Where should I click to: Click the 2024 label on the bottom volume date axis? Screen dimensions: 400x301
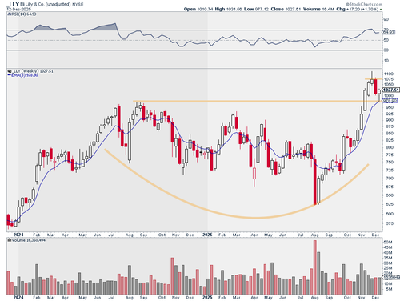coord(18,297)
